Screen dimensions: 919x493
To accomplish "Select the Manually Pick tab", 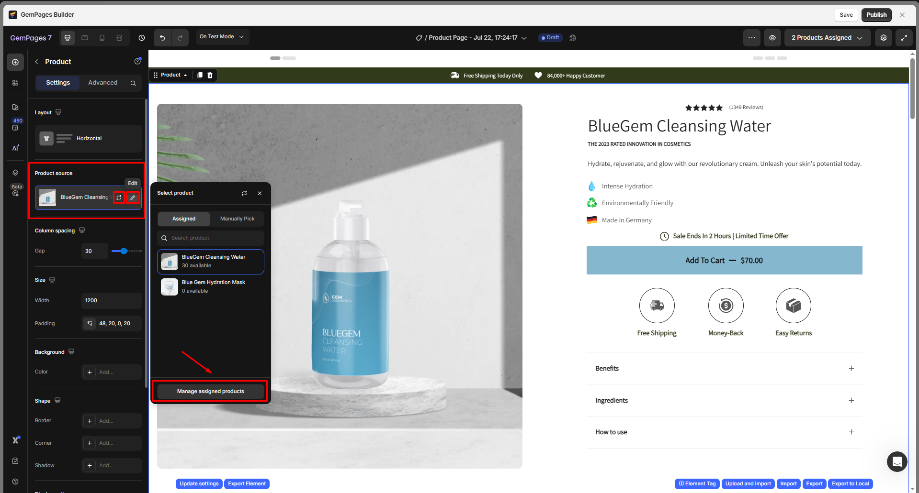I will click(x=237, y=219).
